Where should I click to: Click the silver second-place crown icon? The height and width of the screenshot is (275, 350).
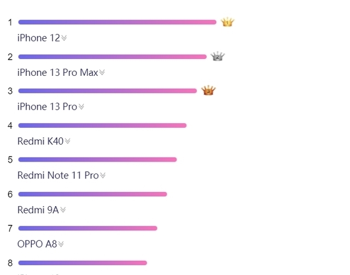218,56
